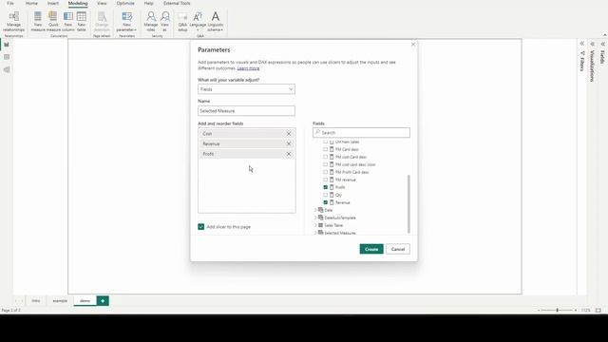
Task: Switch to Data view in the sidebar
Action: coord(7,57)
